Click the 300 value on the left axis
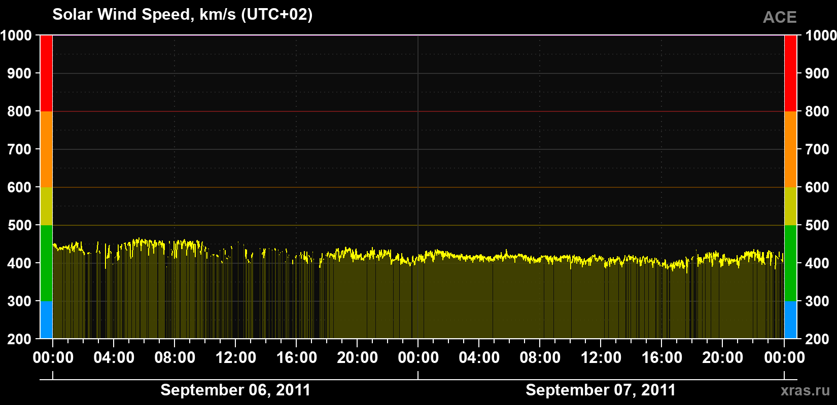Viewport: 837px width, 405px height. pos(20,301)
